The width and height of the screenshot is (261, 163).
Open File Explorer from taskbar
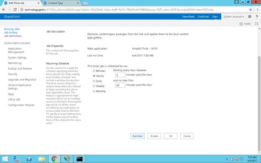[x=42, y=159]
